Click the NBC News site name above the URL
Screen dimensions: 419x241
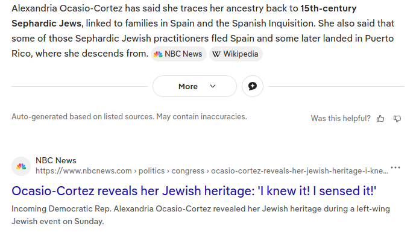pyautogui.click(x=56, y=160)
